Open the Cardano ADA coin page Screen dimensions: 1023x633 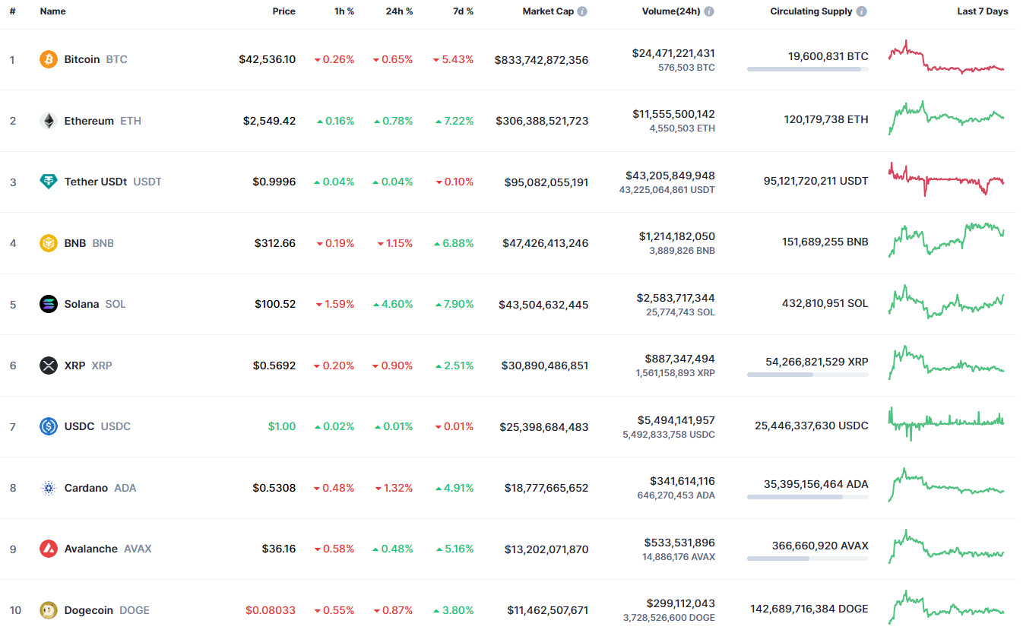pyautogui.click(x=87, y=488)
